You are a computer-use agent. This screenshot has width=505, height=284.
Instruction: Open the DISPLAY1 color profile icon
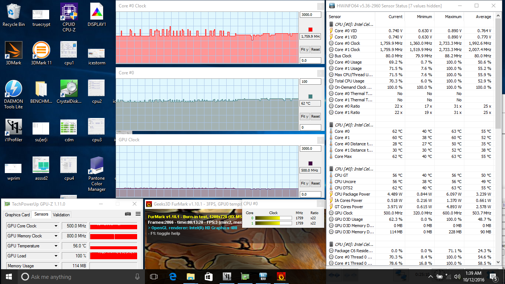[x=97, y=15]
